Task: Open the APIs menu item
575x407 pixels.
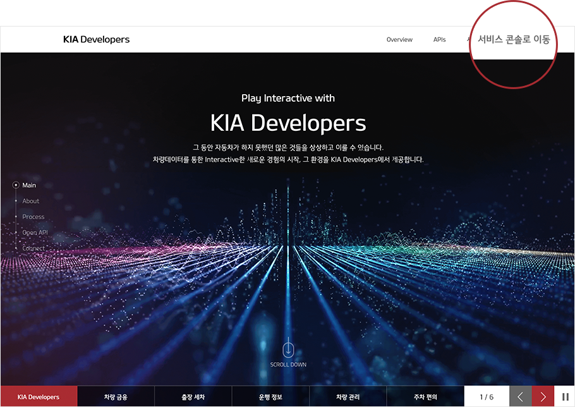Action: (x=439, y=40)
